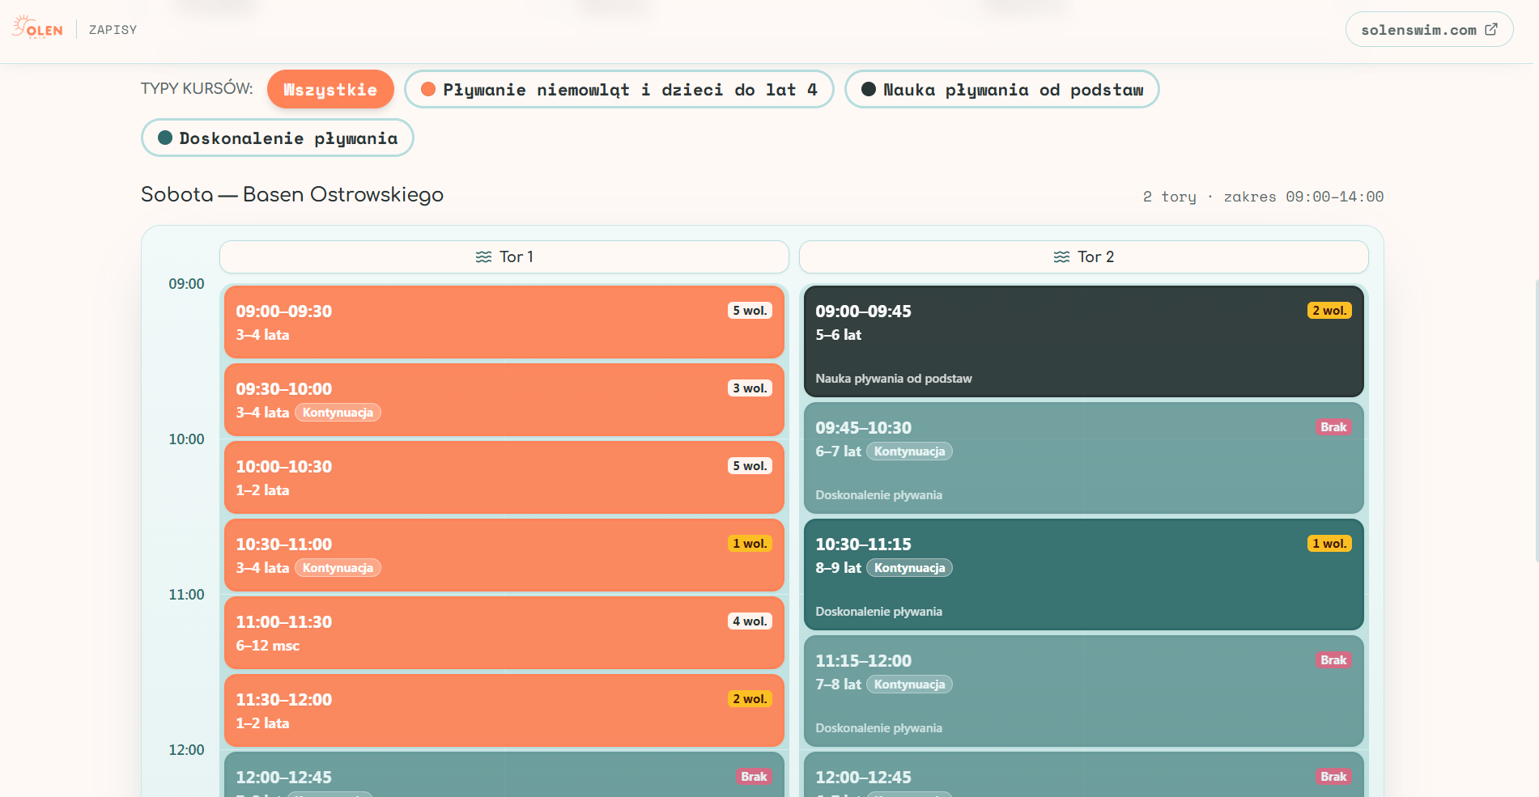
Task: Click the orange dot in the infant swimming filter
Action: 428,89
